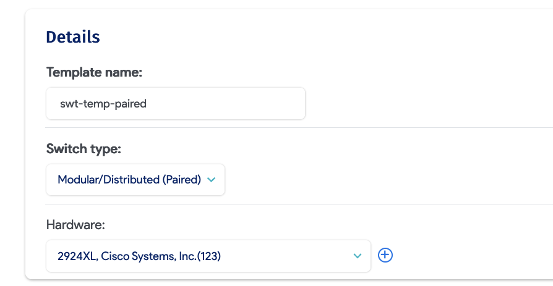Click the add hardware plus icon

(x=385, y=255)
